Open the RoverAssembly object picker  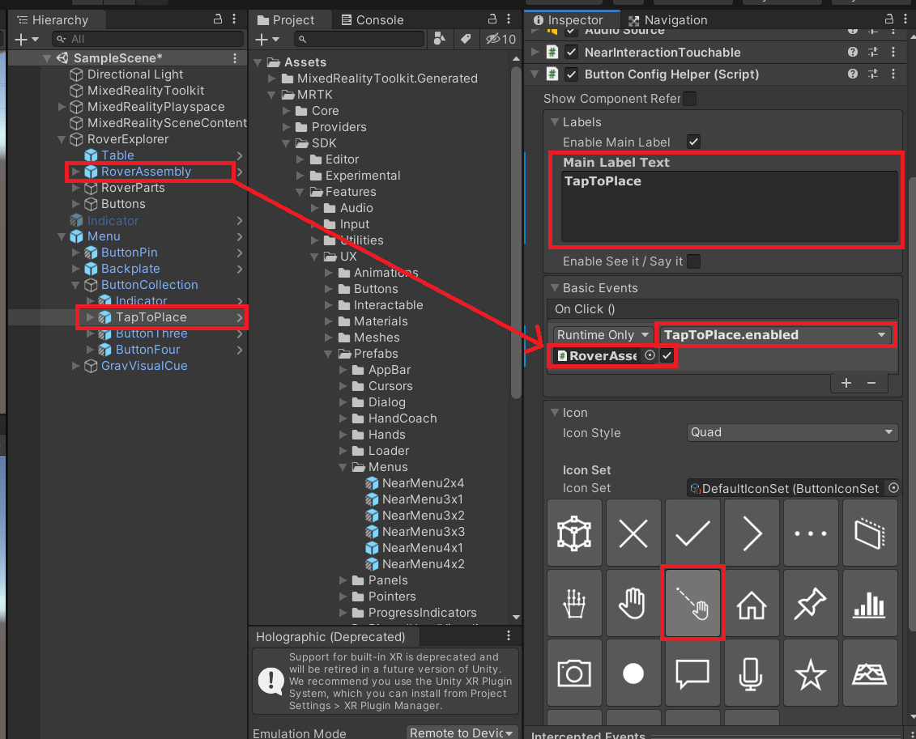point(650,355)
